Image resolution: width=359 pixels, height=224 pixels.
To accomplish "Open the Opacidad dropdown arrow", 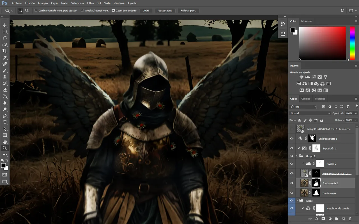I will pos(356,113).
